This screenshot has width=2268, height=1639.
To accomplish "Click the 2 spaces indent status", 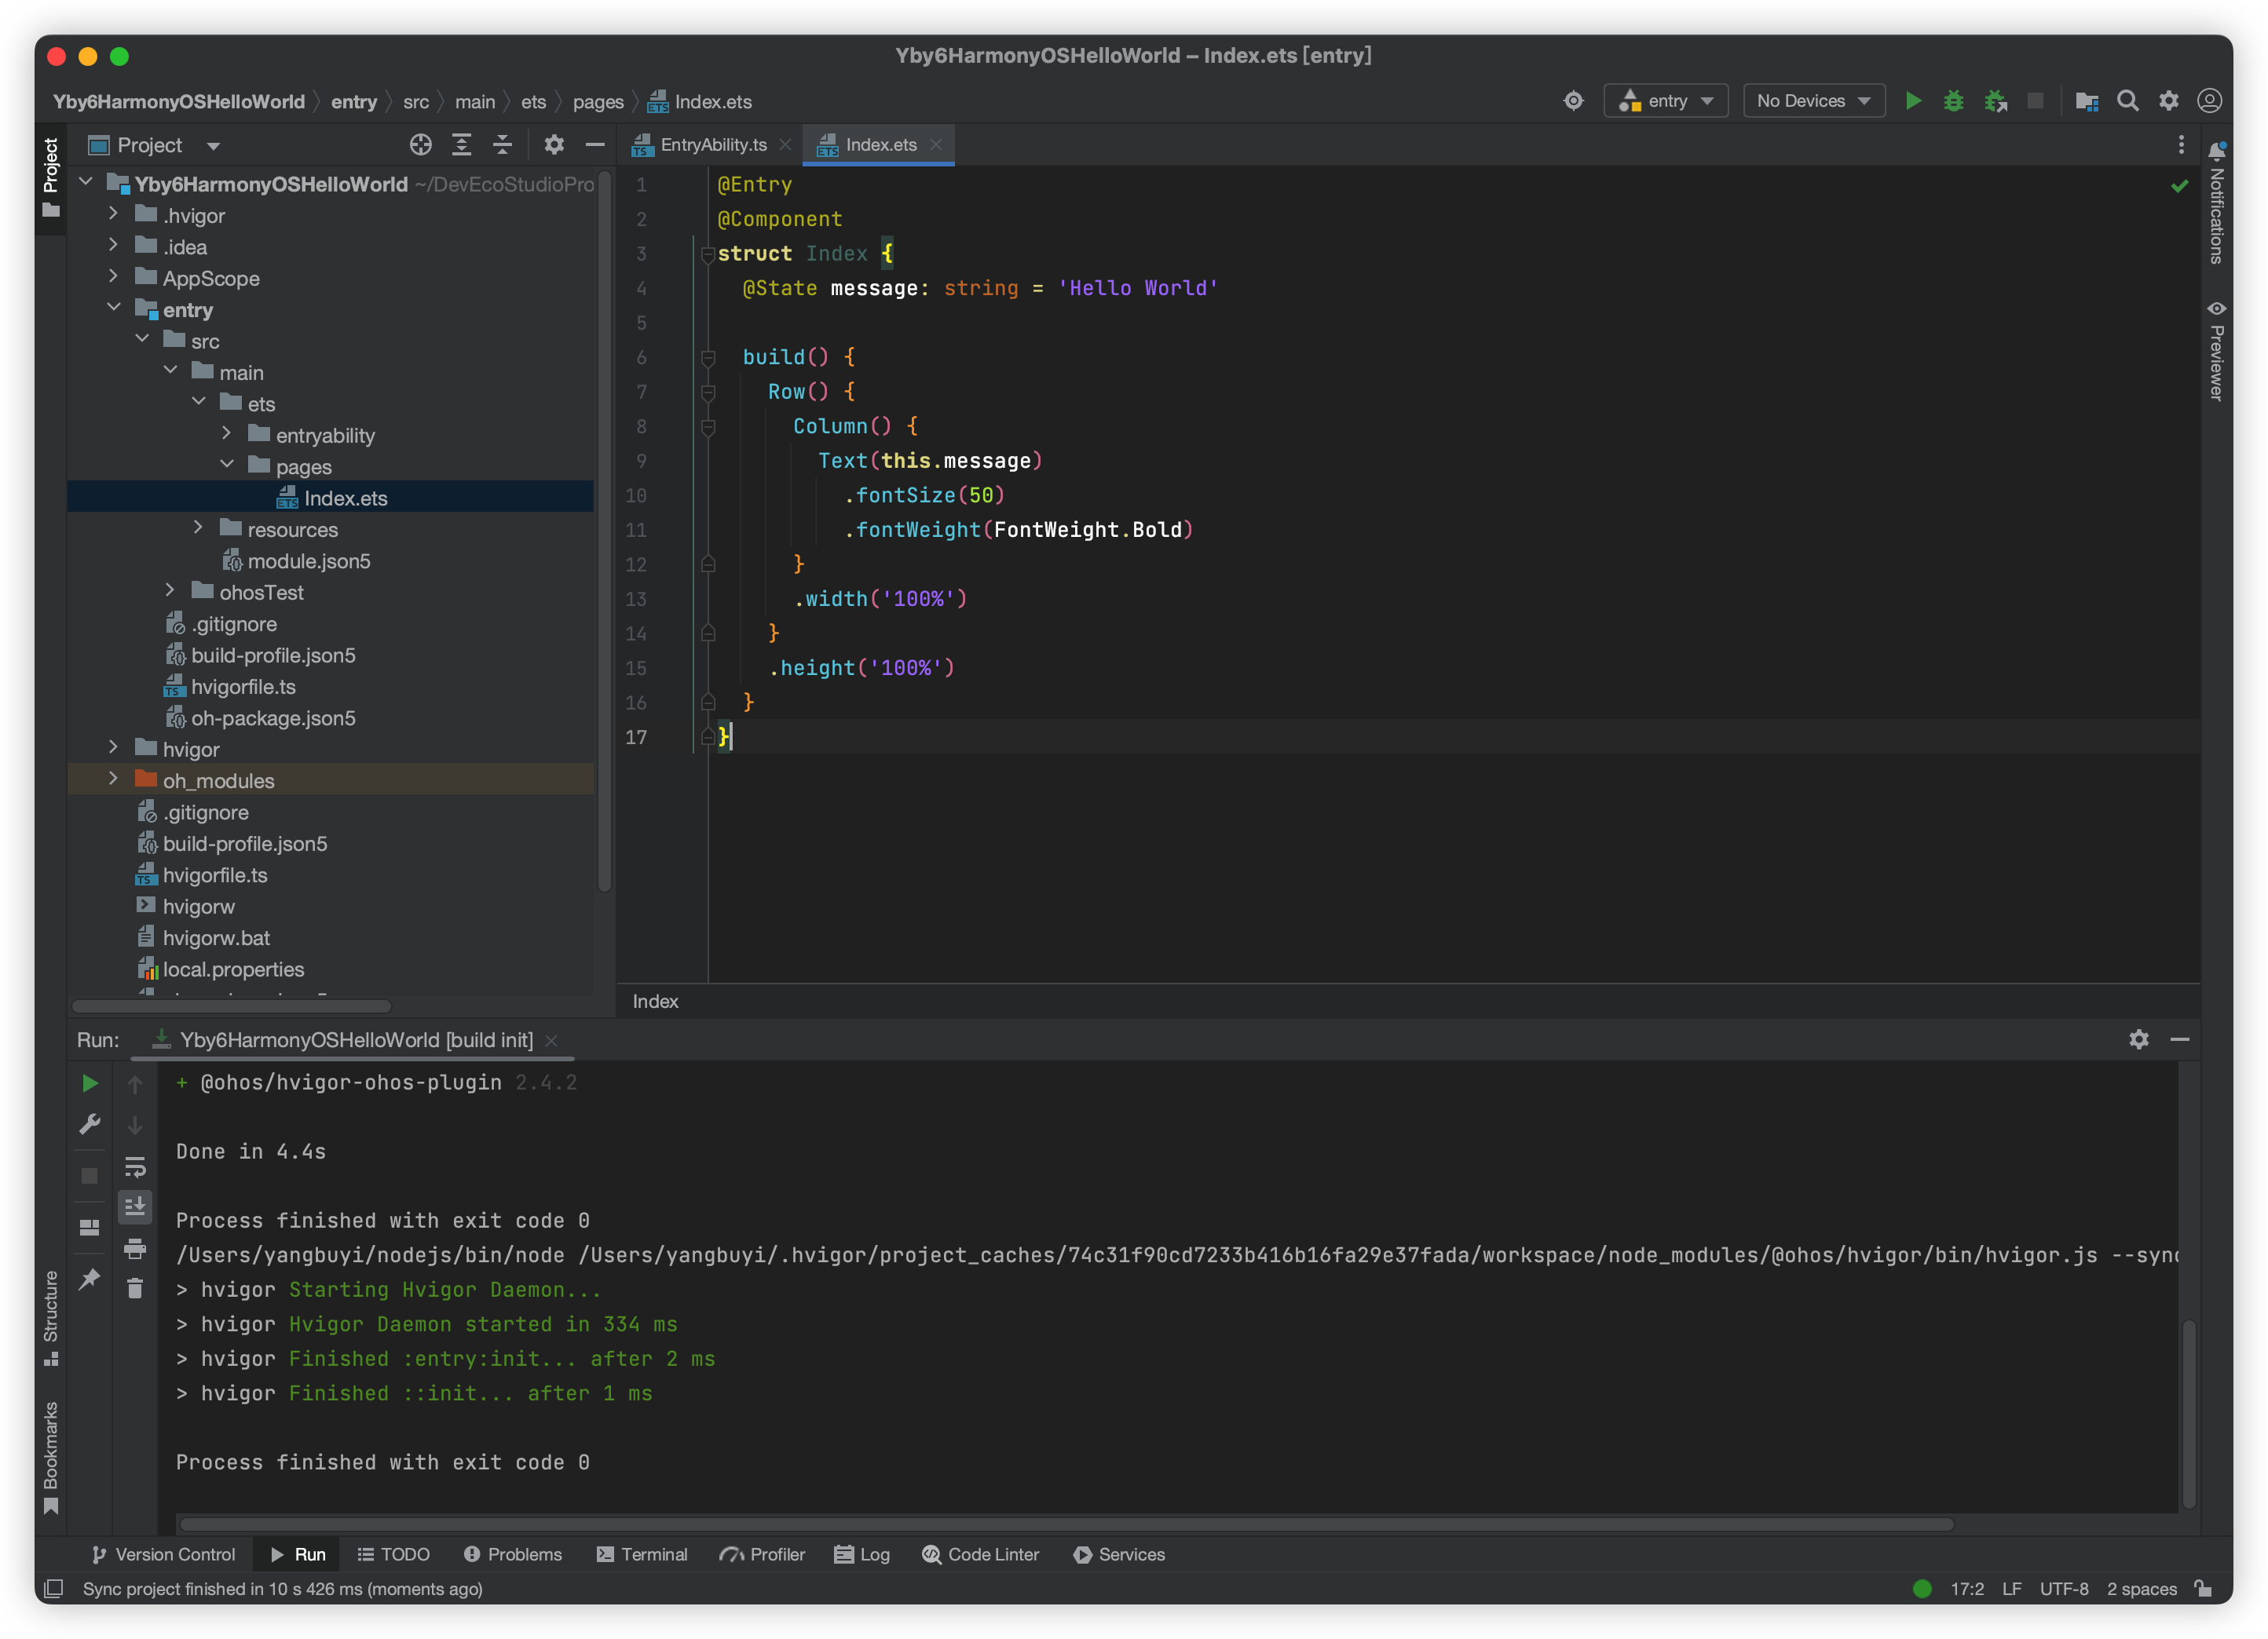I will click(2141, 1589).
